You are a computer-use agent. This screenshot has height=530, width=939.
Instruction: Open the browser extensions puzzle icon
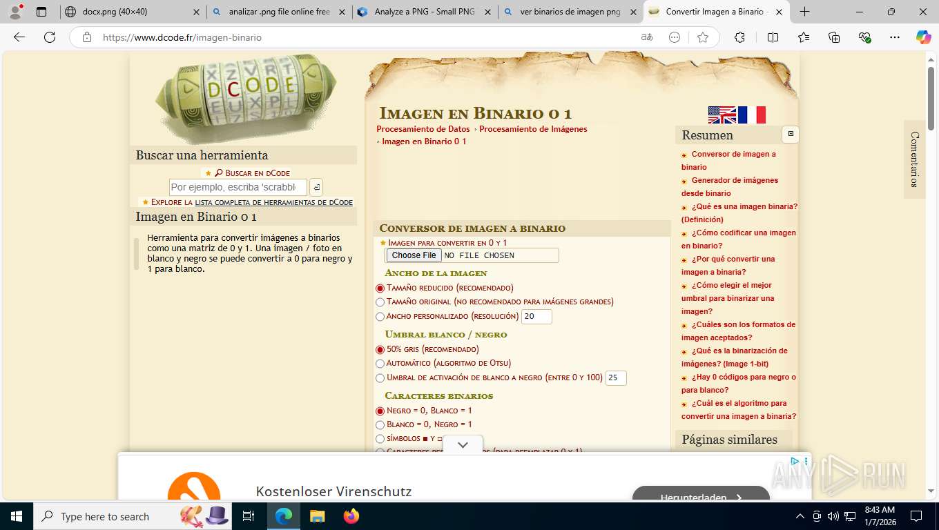739,37
